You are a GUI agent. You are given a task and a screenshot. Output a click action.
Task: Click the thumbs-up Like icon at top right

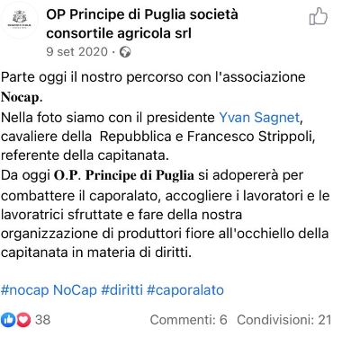[x=319, y=16]
